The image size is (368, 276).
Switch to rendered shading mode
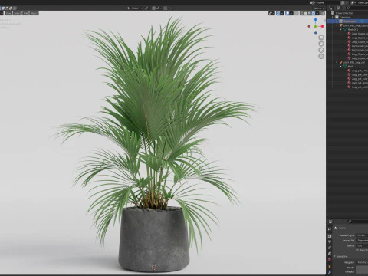[313, 13]
